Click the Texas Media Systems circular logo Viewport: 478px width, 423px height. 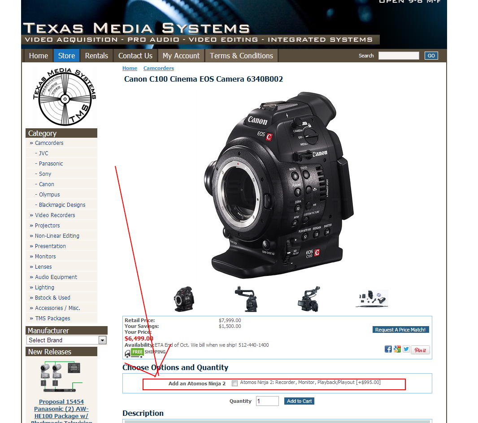[65, 97]
